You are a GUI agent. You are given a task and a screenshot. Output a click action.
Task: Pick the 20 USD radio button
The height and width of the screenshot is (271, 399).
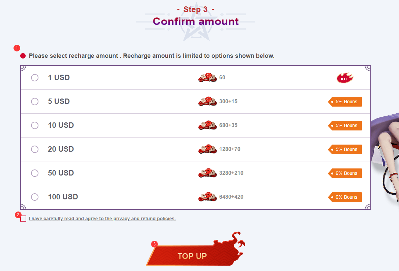tap(35, 149)
